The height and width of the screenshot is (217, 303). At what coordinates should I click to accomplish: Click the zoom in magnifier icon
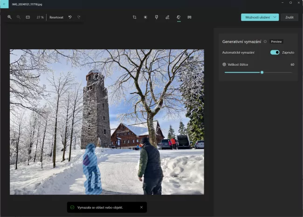[9, 17]
